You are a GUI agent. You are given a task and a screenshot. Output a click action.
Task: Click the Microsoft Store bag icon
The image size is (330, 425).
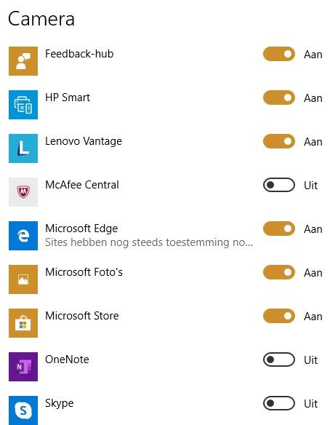click(x=23, y=323)
